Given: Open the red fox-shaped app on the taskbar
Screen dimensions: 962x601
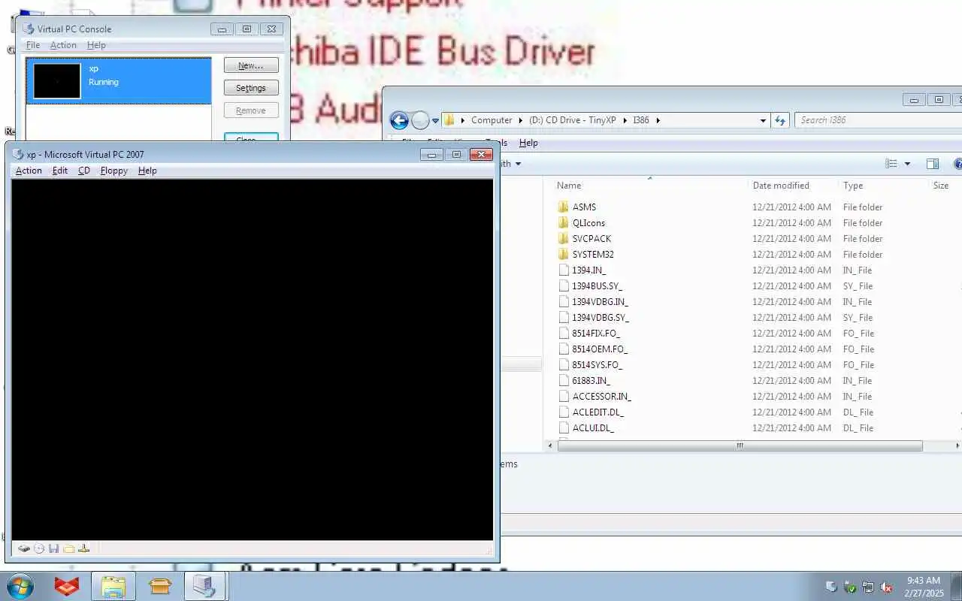Looking at the screenshot, I should [x=67, y=586].
